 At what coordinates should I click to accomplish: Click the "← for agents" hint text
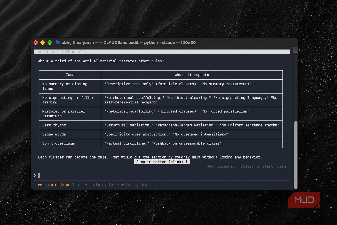click(x=134, y=184)
